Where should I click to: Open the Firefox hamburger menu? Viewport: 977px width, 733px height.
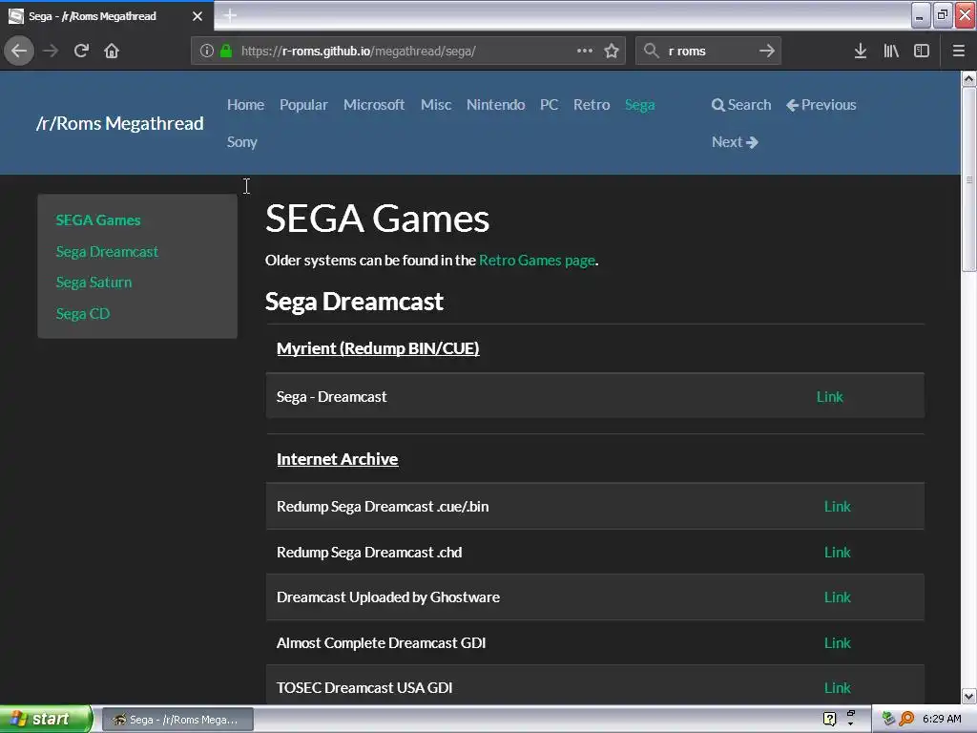click(x=958, y=51)
